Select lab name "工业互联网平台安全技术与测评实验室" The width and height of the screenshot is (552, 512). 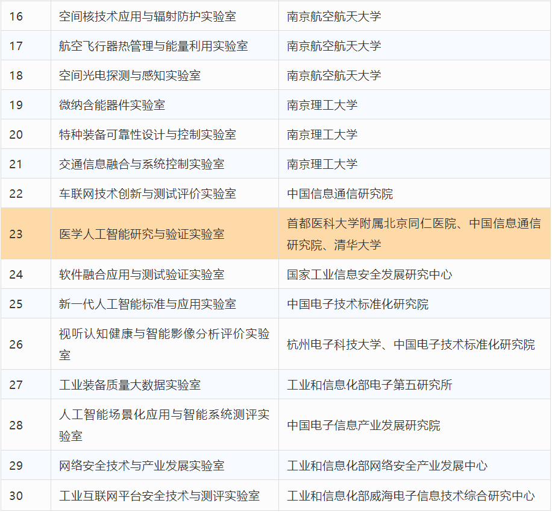(x=159, y=496)
